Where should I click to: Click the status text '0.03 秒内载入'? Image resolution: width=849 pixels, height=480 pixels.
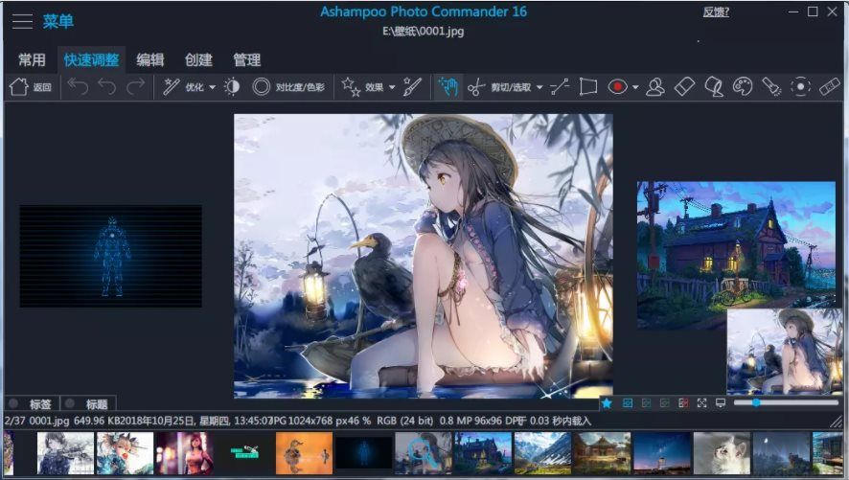click(x=561, y=421)
